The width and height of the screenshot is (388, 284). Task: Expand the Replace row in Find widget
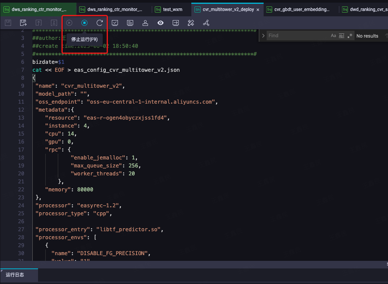pyautogui.click(x=263, y=36)
